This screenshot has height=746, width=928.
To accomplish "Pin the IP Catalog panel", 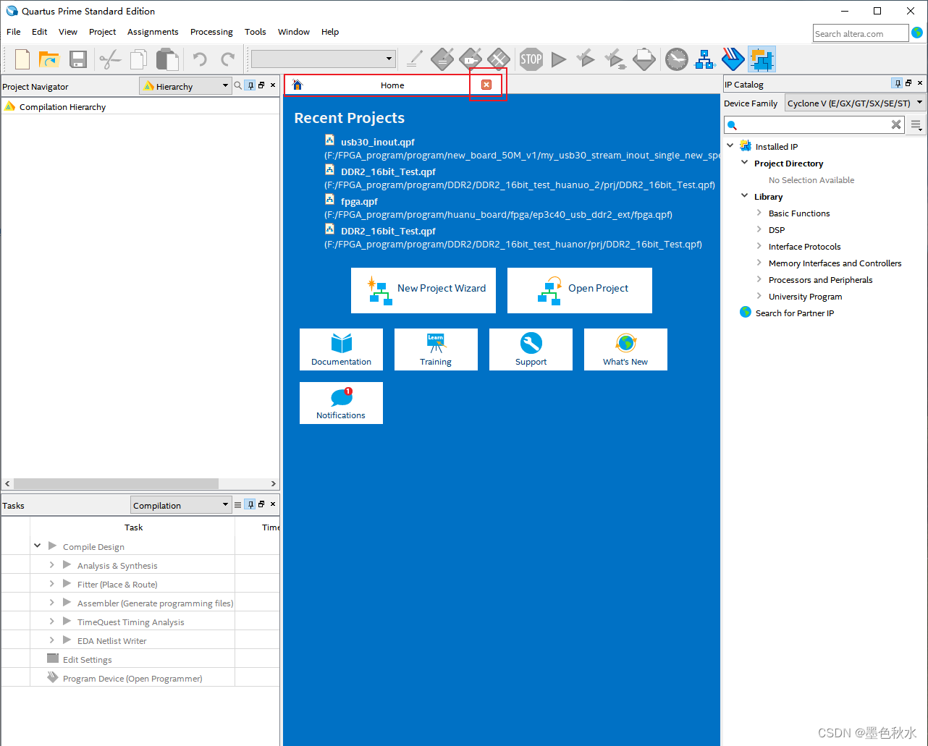I will pyautogui.click(x=897, y=83).
